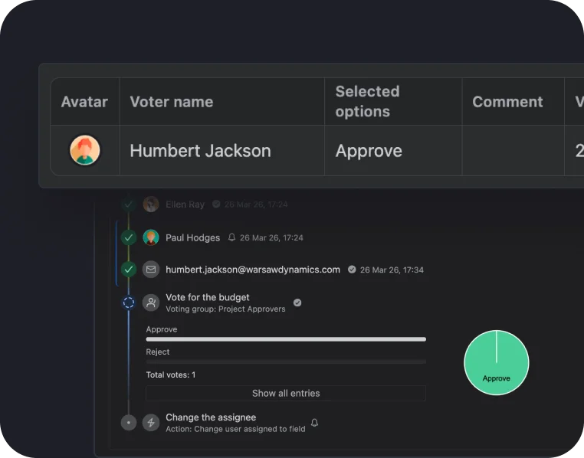Click the voting group people icon
Viewport: 584px width, 458px height.
151,303
